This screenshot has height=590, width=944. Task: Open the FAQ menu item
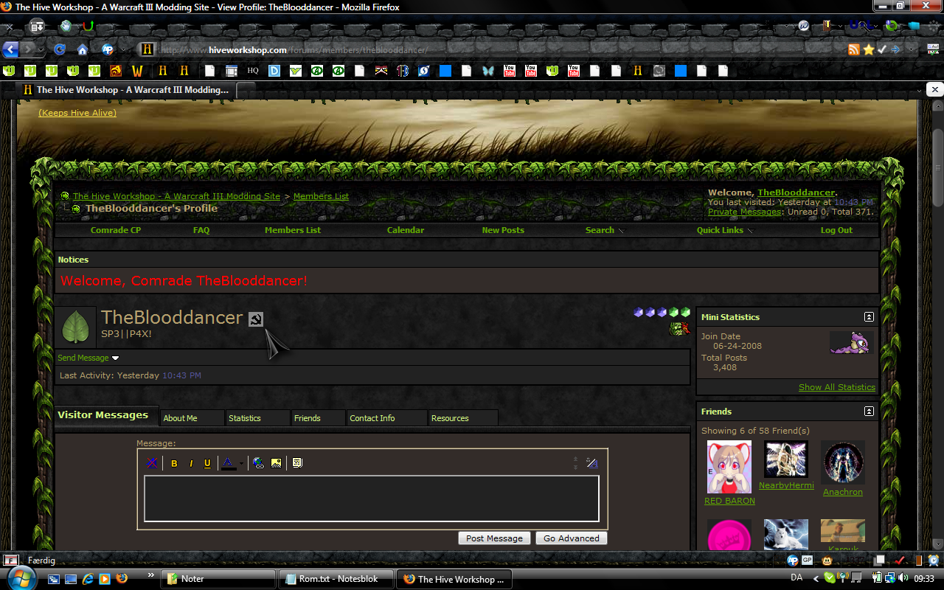[x=201, y=230]
